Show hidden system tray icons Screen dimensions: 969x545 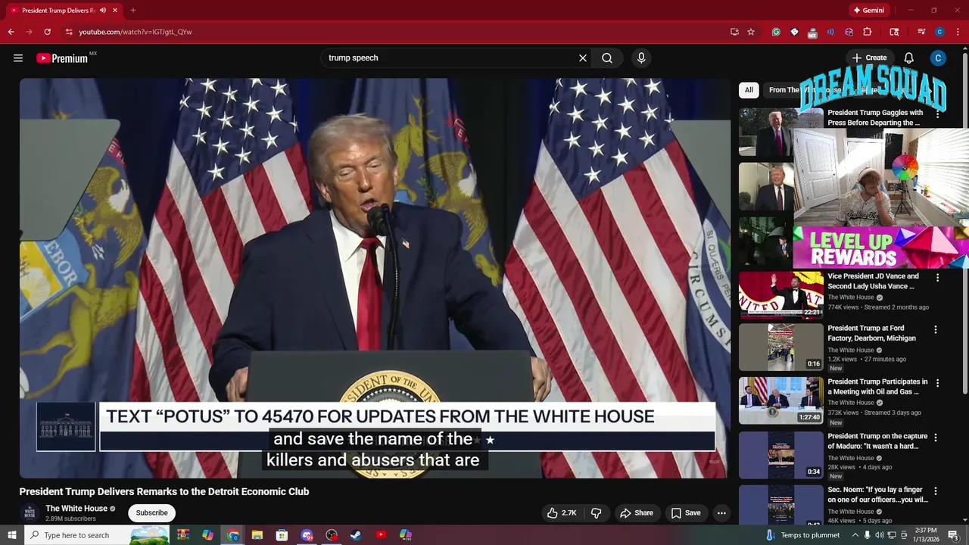click(x=855, y=535)
